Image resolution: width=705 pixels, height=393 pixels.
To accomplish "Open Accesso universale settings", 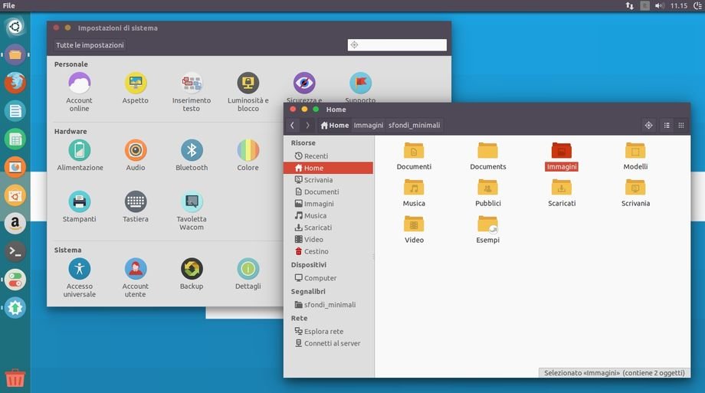I will [79, 269].
